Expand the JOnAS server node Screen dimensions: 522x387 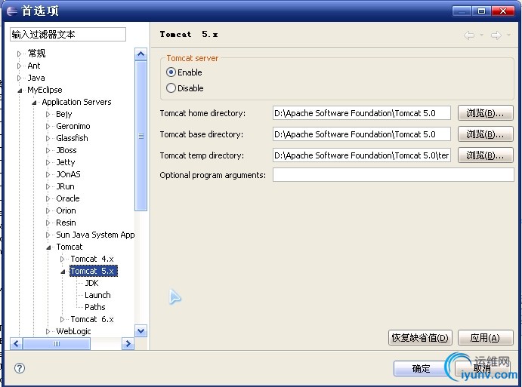pos(48,174)
